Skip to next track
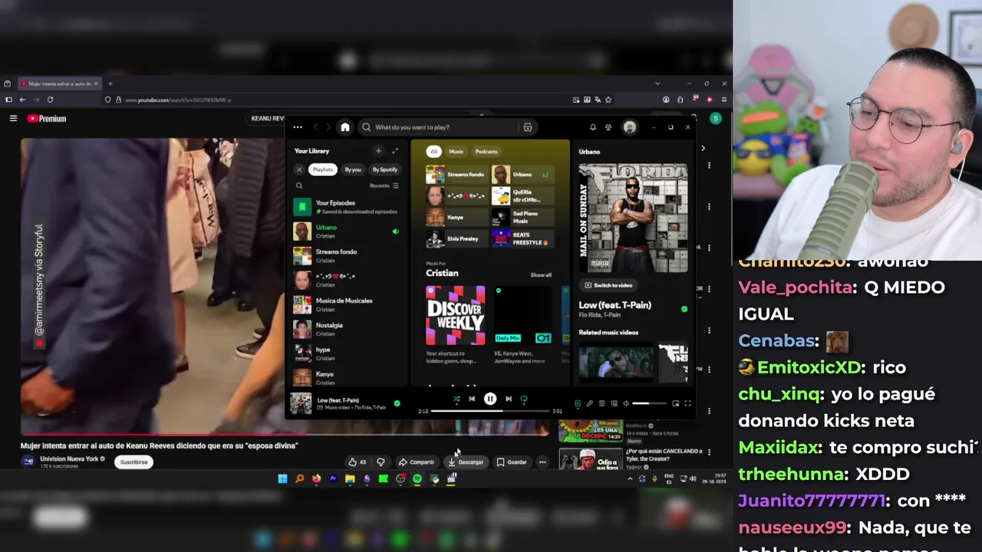This screenshot has width=982, height=552. (x=508, y=399)
